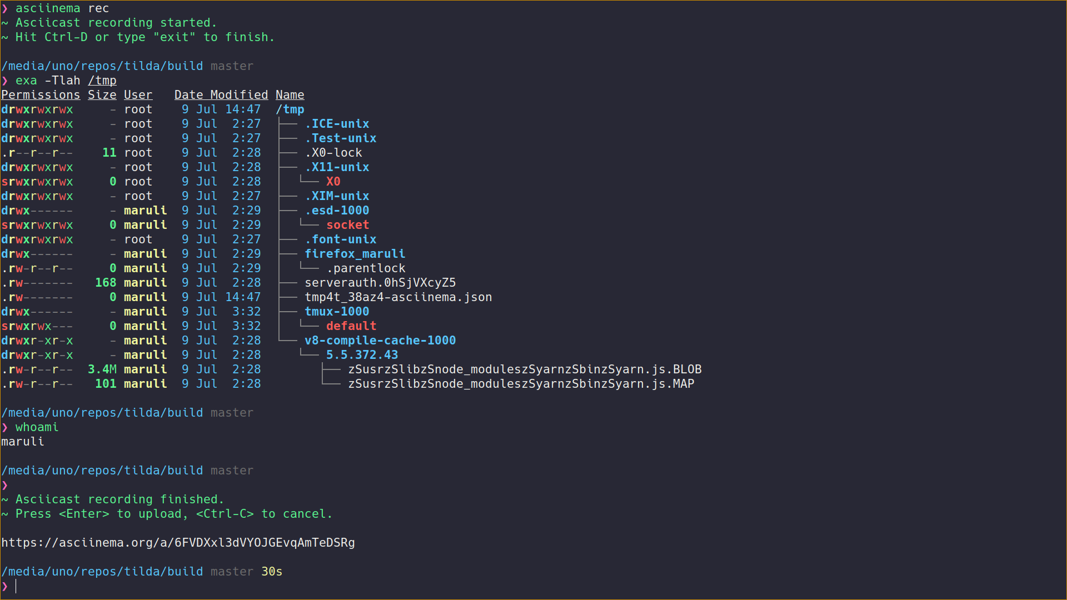The height and width of the screenshot is (600, 1067).
Task: Click the 5.5.372.43 subdirectory entry
Action: pos(361,354)
